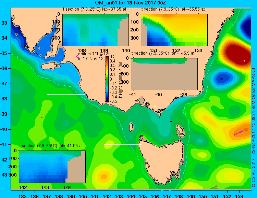Open the lon=145.9 temperature section inset
This screenshot has height=198, width=257.
(x=164, y=74)
